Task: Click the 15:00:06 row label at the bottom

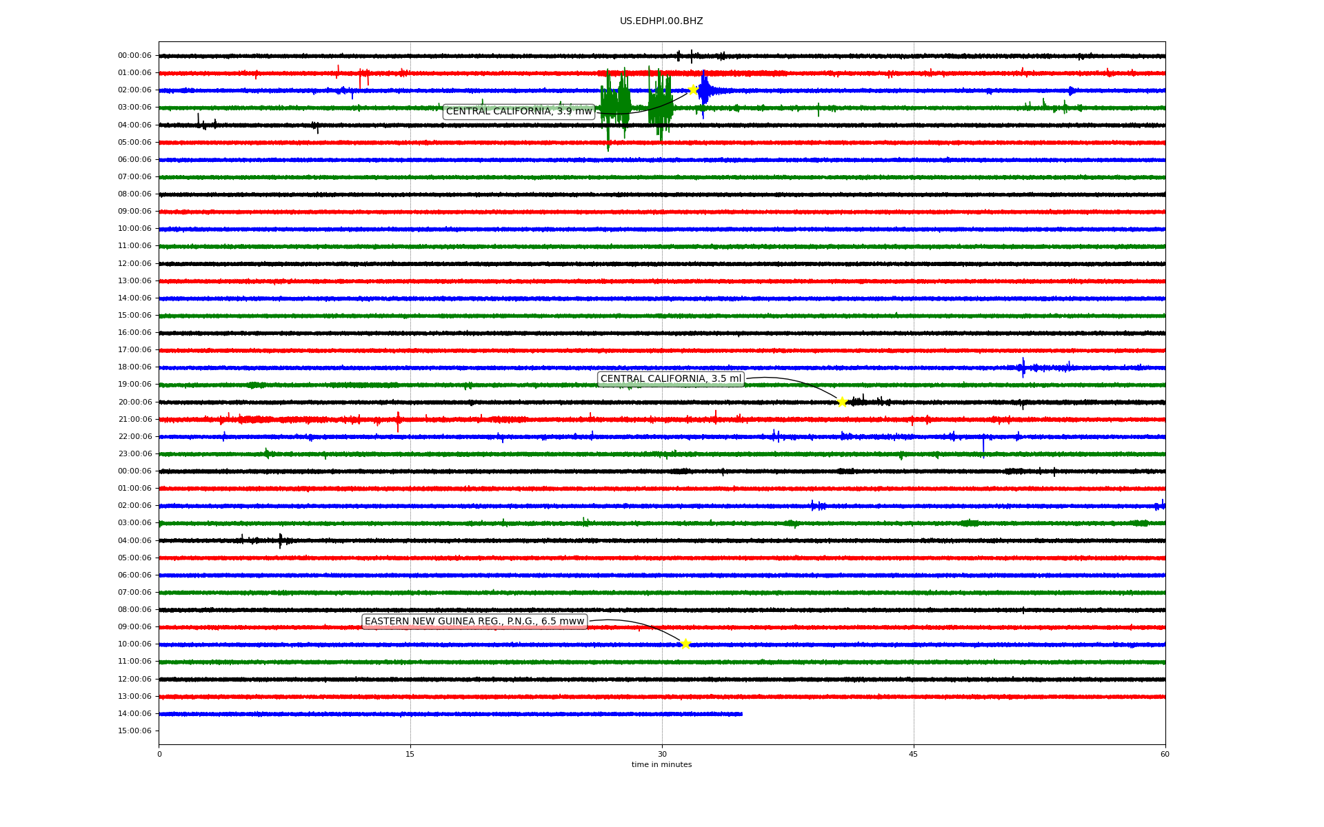Action: pos(134,731)
